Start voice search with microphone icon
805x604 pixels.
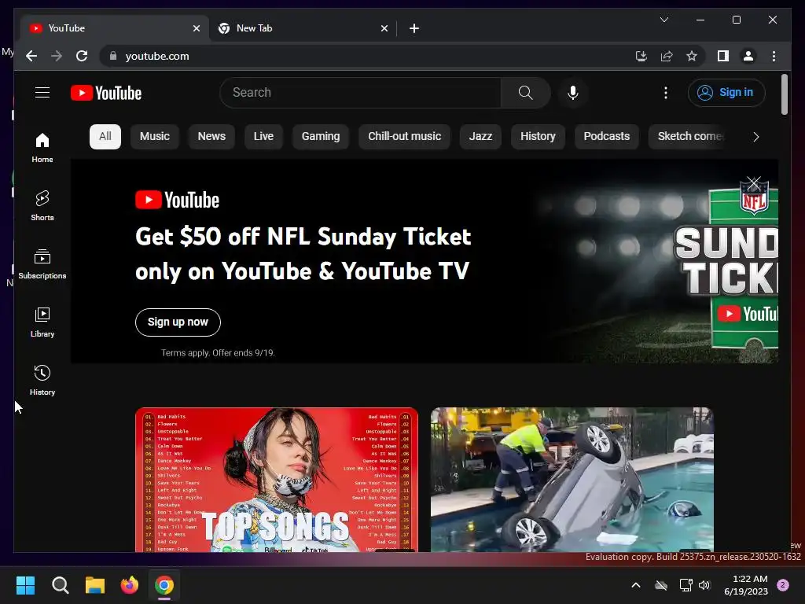pos(573,93)
